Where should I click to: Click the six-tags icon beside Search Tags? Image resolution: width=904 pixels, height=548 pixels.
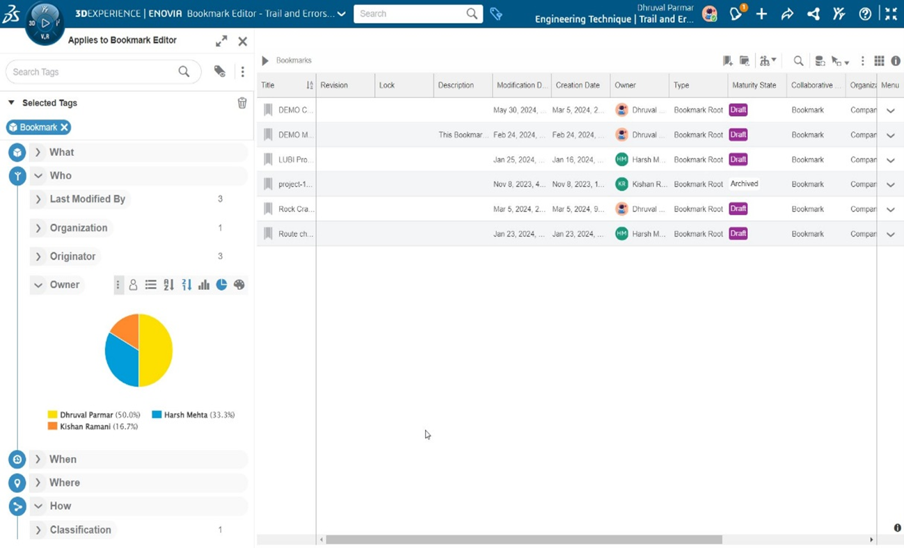pyautogui.click(x=219, y=72)
